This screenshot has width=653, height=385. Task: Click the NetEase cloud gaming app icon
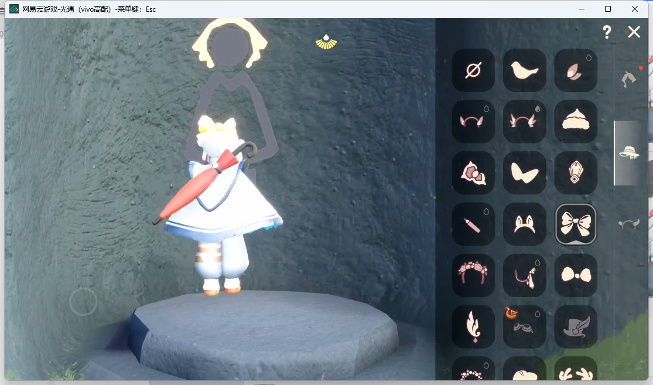coord(13,9)
